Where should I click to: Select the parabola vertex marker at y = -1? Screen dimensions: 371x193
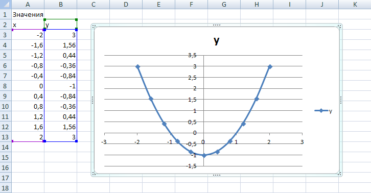(x=204, y=155)
